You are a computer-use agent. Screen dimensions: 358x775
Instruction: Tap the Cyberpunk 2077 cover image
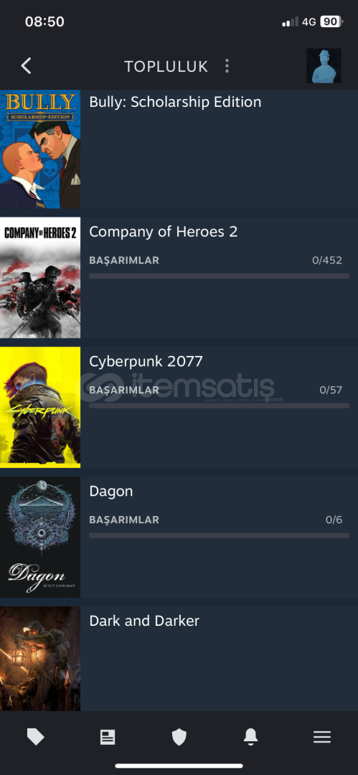40,408
